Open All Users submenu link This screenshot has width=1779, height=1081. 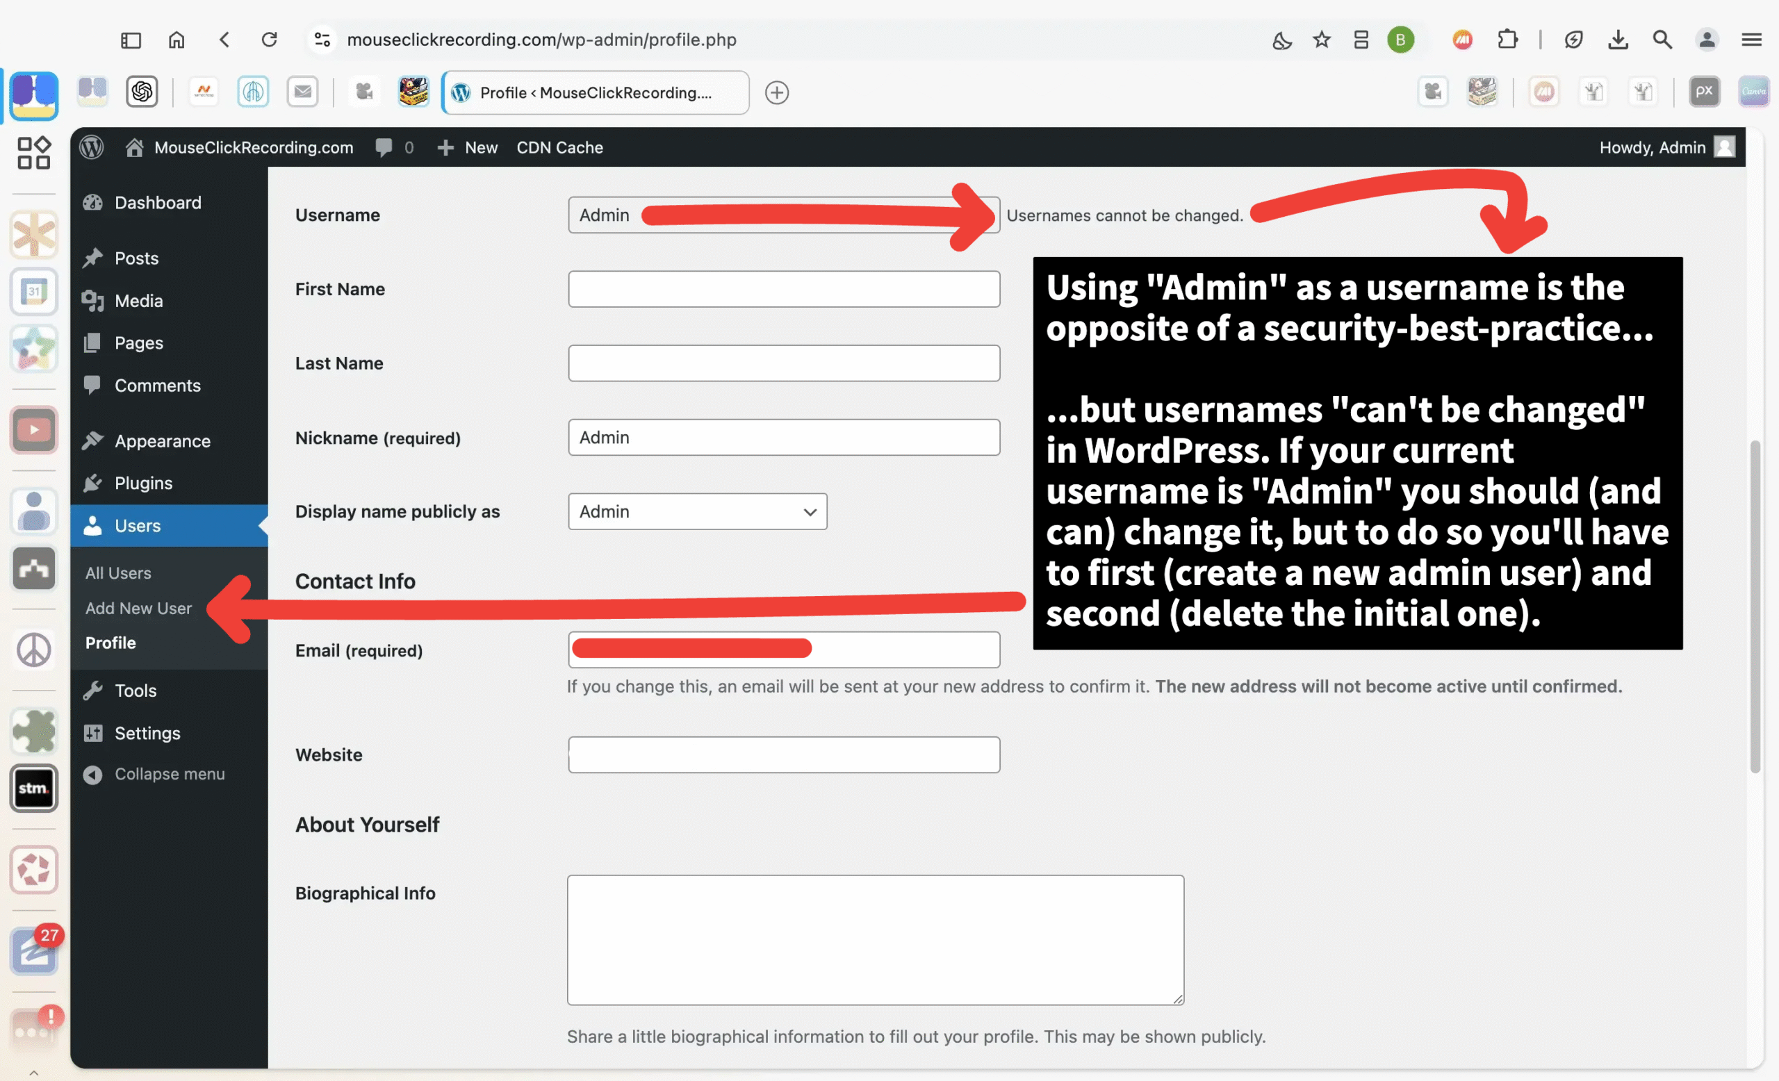118,573
